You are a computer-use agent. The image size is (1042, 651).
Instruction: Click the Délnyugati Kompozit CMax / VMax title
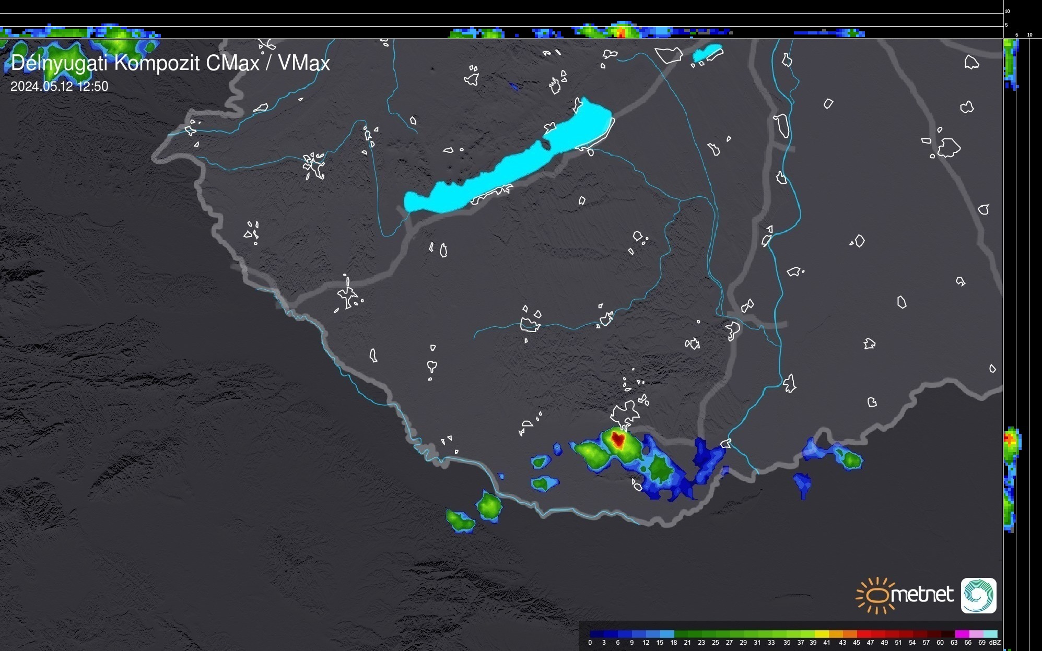tap(170, 63)
